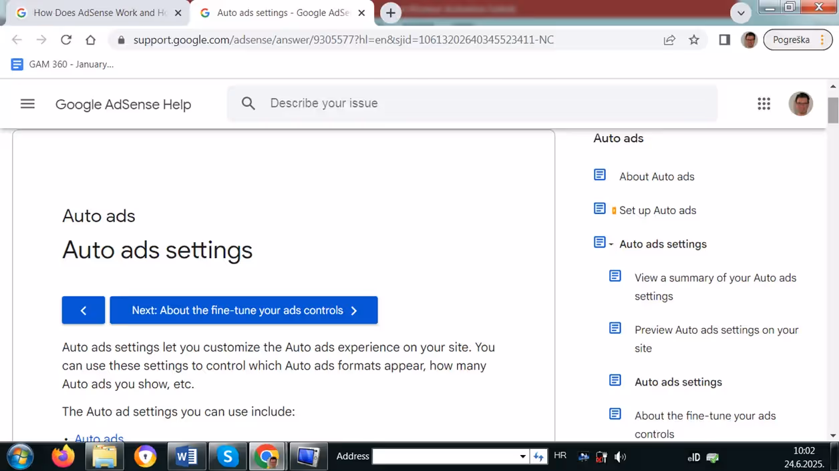Launch Firefox from the taskbar

[63, 456]
